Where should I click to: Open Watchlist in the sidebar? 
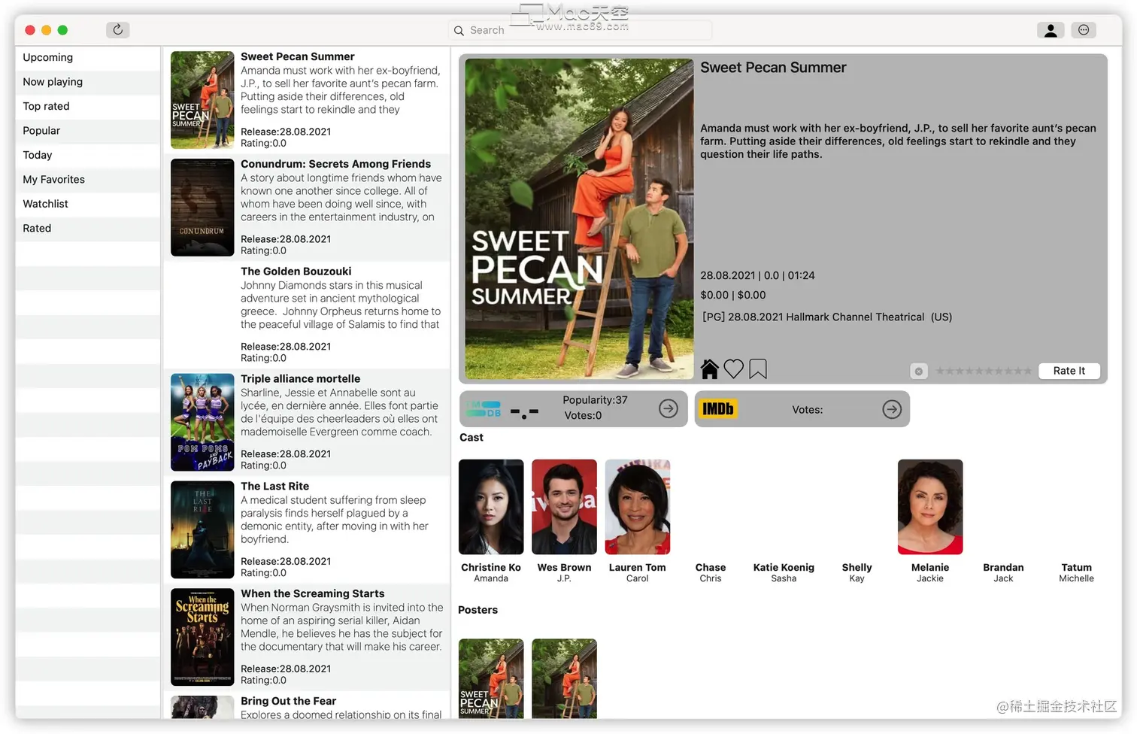click(87, 204)
